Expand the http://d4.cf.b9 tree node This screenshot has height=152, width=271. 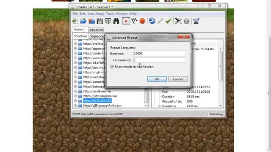coord(75,63)
